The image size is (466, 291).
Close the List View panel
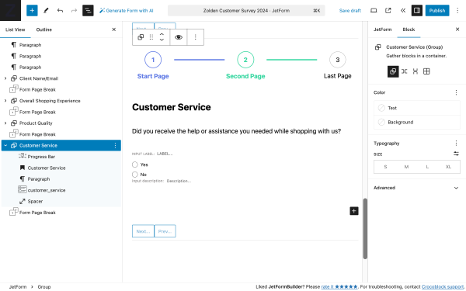click(114, 29)
